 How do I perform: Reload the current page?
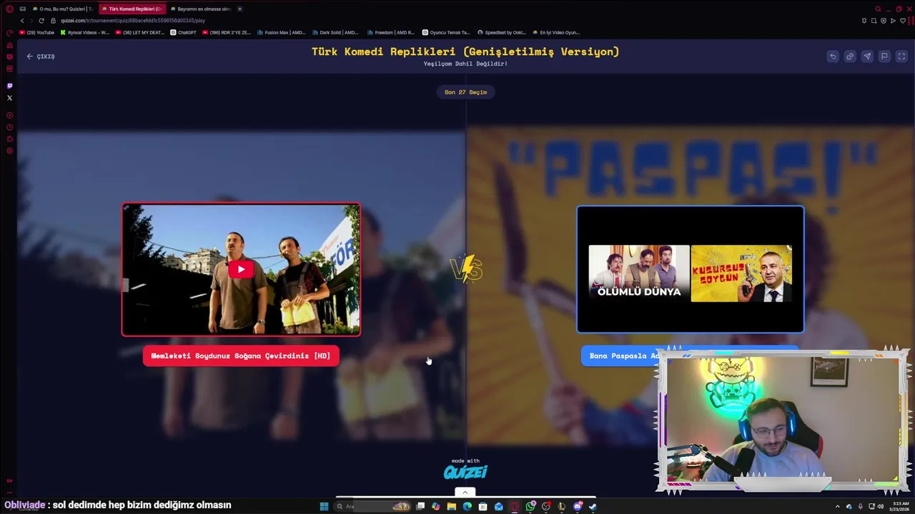click(x=41, y=21)
